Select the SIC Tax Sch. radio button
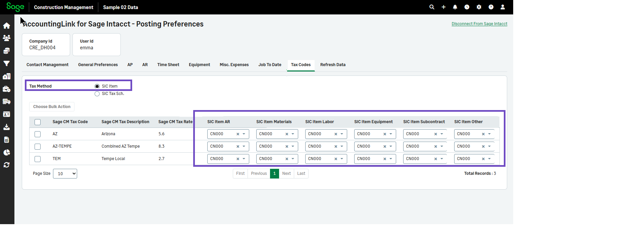The width and height of the screenshot is (644, 252). 97,94
